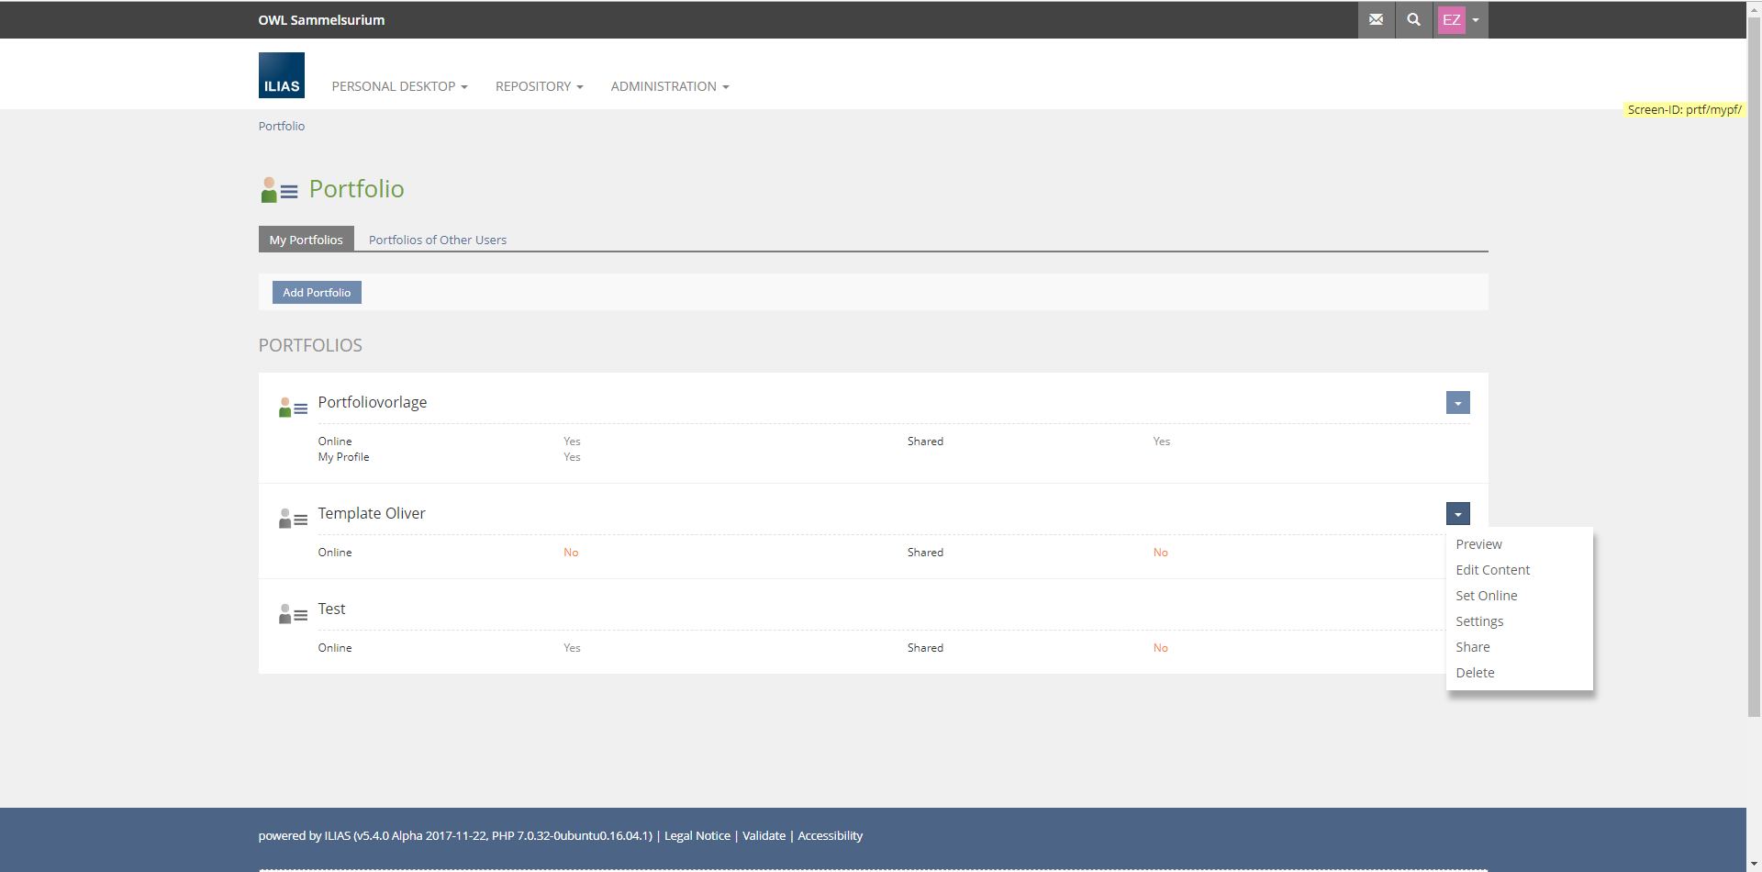
Task: Click the Template Oliver portfolio icon
Action: tap(293, 519)
